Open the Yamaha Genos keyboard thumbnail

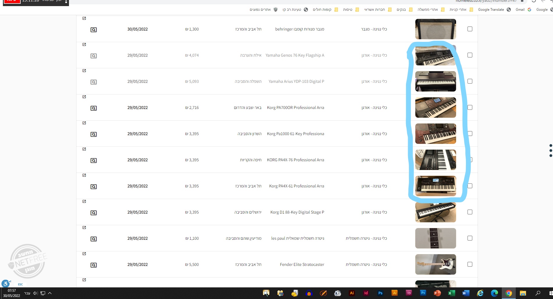tap(435, 55)
